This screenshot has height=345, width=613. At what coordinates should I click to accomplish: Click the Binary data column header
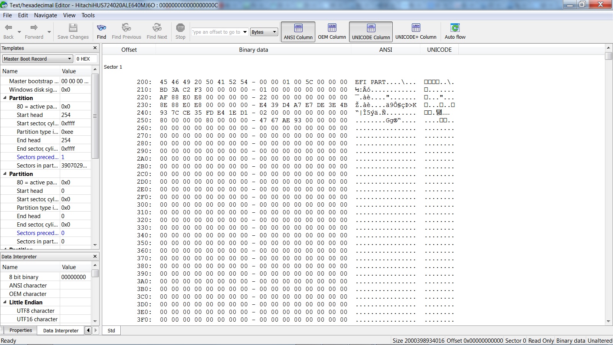pos(254,49)
